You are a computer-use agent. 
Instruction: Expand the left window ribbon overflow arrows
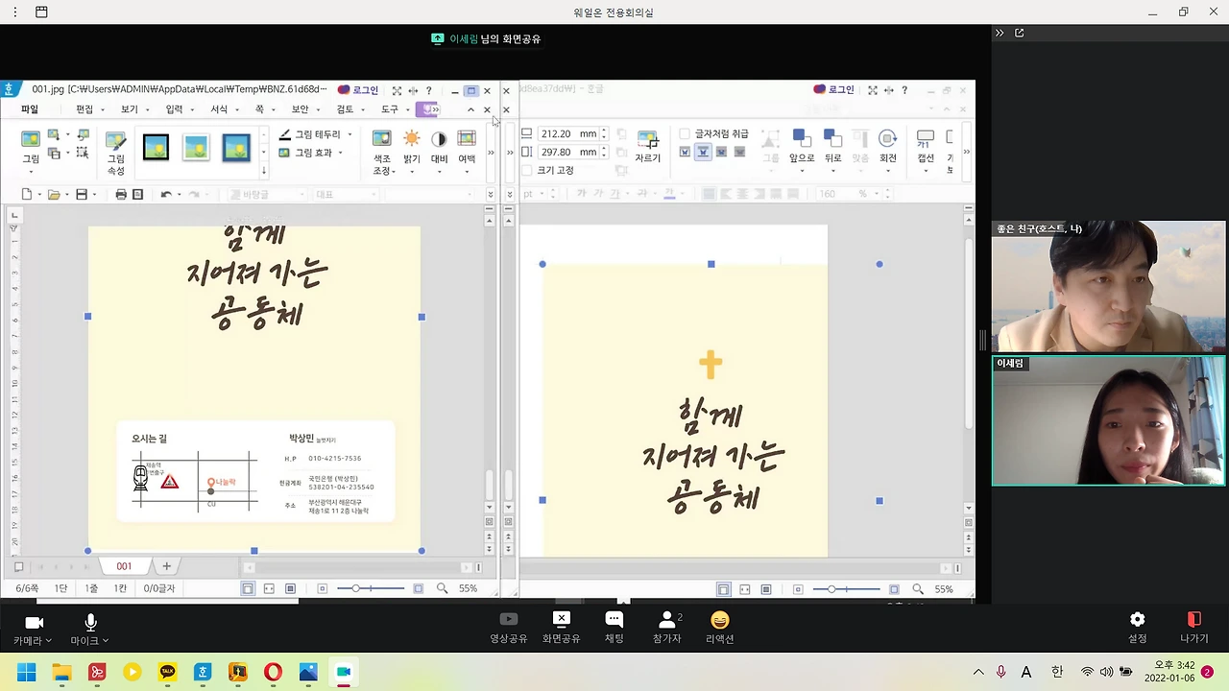491,152
